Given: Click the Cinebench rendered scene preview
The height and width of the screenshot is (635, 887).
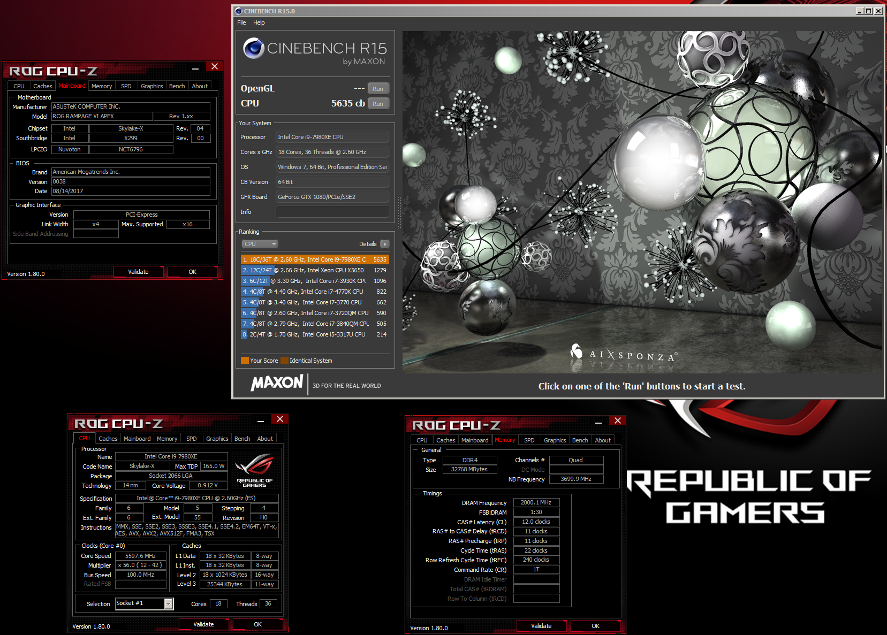Looking at the screenshot, I should 643,202.
